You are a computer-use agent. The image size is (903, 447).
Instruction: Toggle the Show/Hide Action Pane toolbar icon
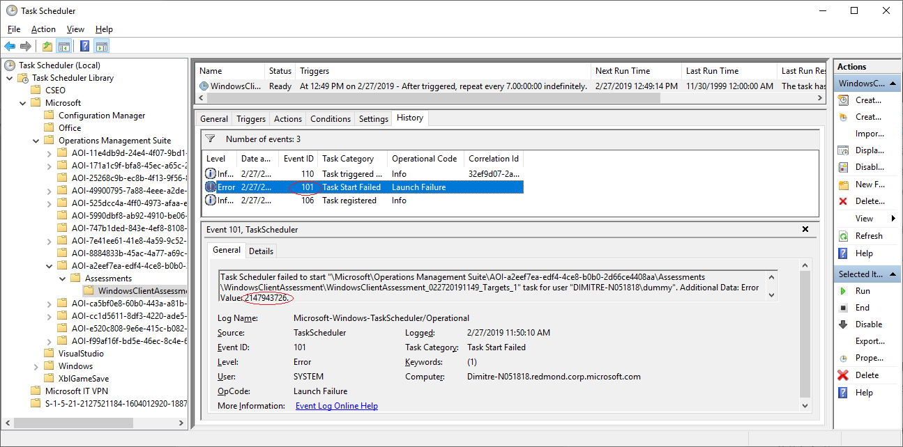102,46
